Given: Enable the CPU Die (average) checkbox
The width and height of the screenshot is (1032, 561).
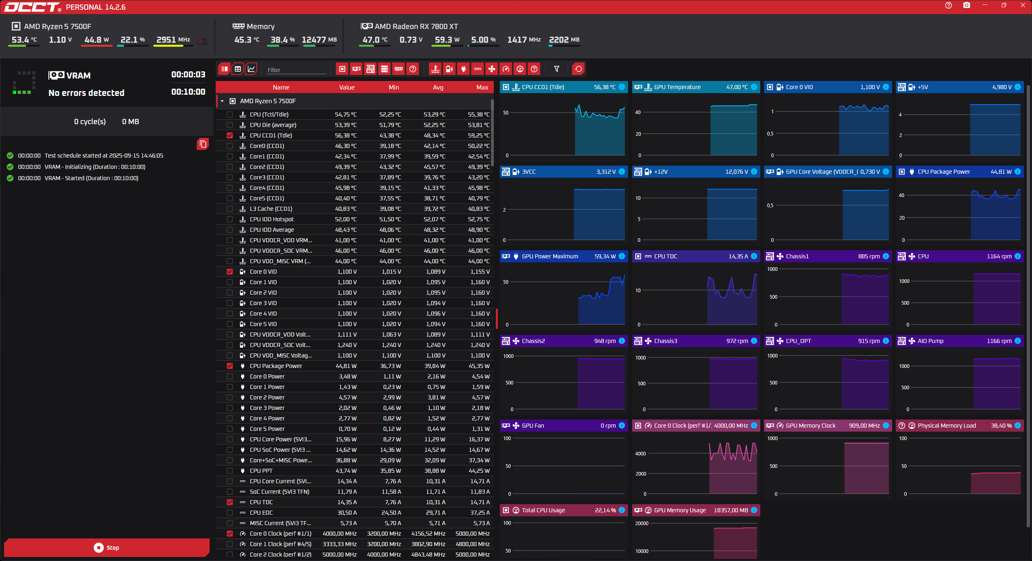Looking at the screenshot, I should [x=230, y=125].
